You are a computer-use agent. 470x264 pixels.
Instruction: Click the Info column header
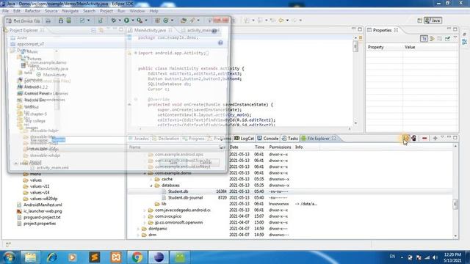point(299,147)
